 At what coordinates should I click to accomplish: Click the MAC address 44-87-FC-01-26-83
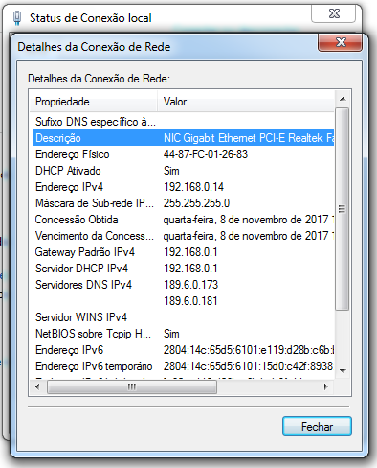[x=206, y=154]
